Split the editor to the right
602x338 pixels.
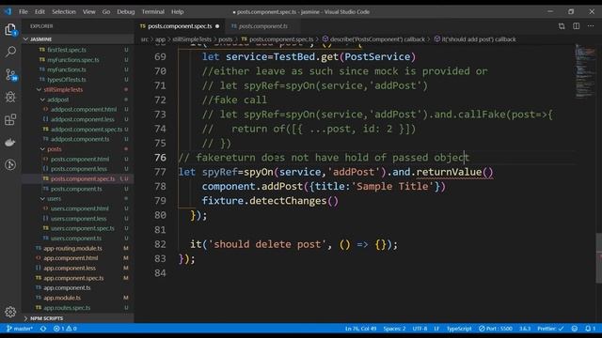(577, 26)
